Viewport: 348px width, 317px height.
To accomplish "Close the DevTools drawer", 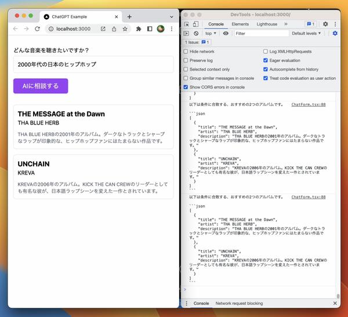I will pyautogui.click(x=335, y=303).
